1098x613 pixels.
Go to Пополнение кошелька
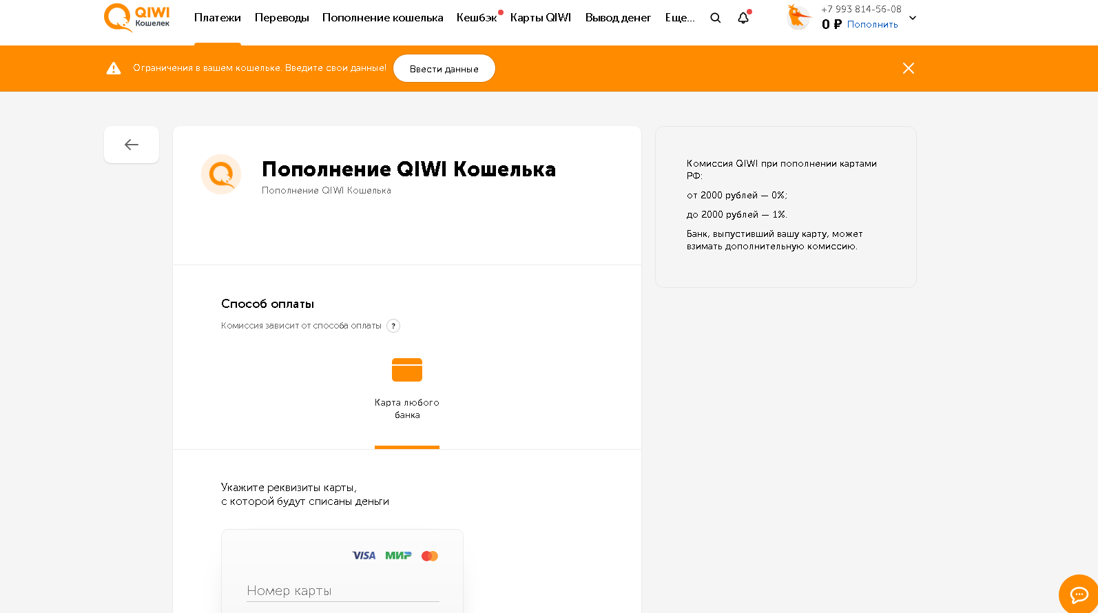(383, 18)
